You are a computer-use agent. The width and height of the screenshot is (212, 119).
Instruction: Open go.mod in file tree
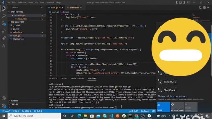coord(16,25)
